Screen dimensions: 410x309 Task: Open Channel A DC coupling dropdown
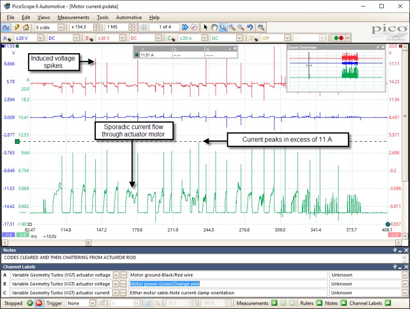click(76, 38)
